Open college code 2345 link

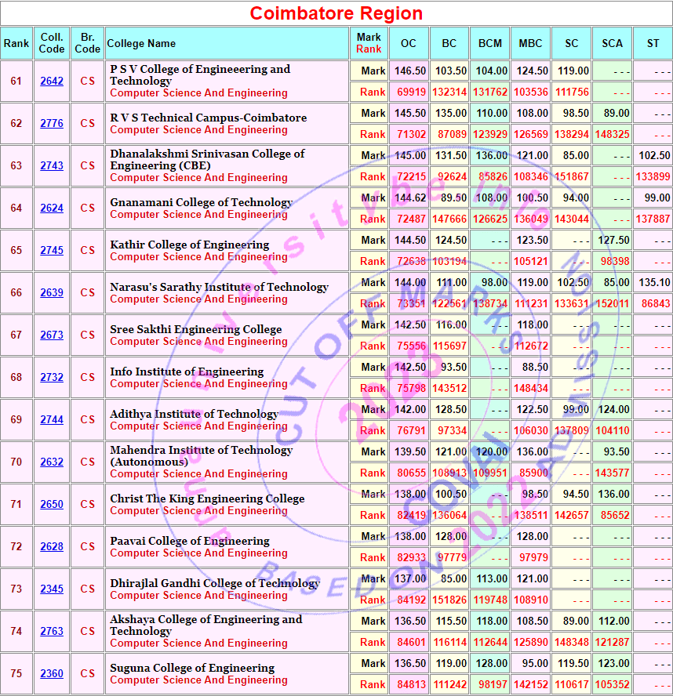52,589
